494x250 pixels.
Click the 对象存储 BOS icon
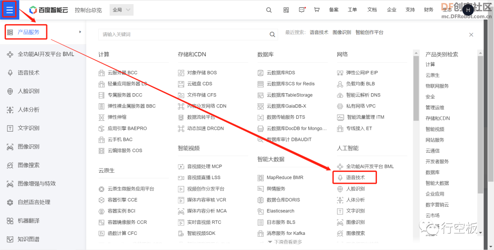181,73
